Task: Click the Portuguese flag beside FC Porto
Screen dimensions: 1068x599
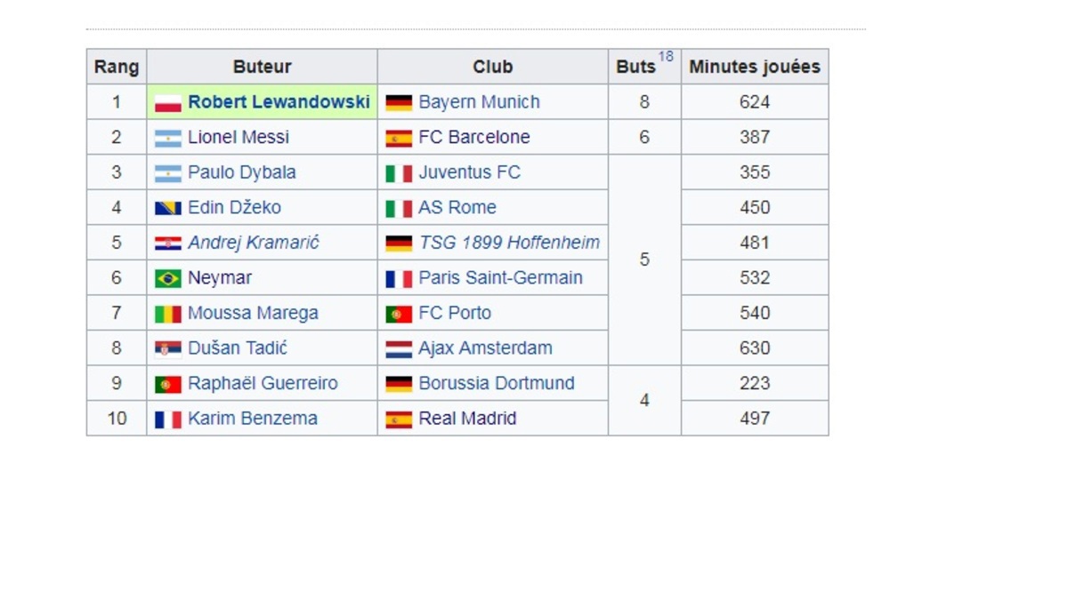Action: (x=399, y=314)
